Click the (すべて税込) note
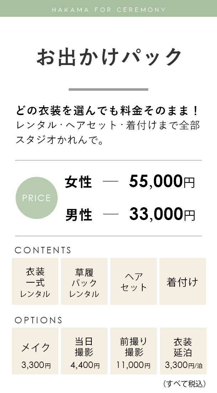Screen dimensions: 217x393 pos(184,383)
